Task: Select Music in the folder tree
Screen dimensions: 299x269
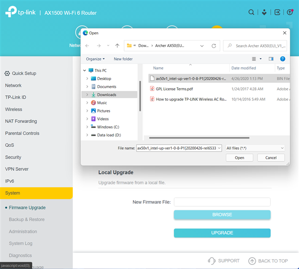Action: pyautogui.click(x=102, y=103)
